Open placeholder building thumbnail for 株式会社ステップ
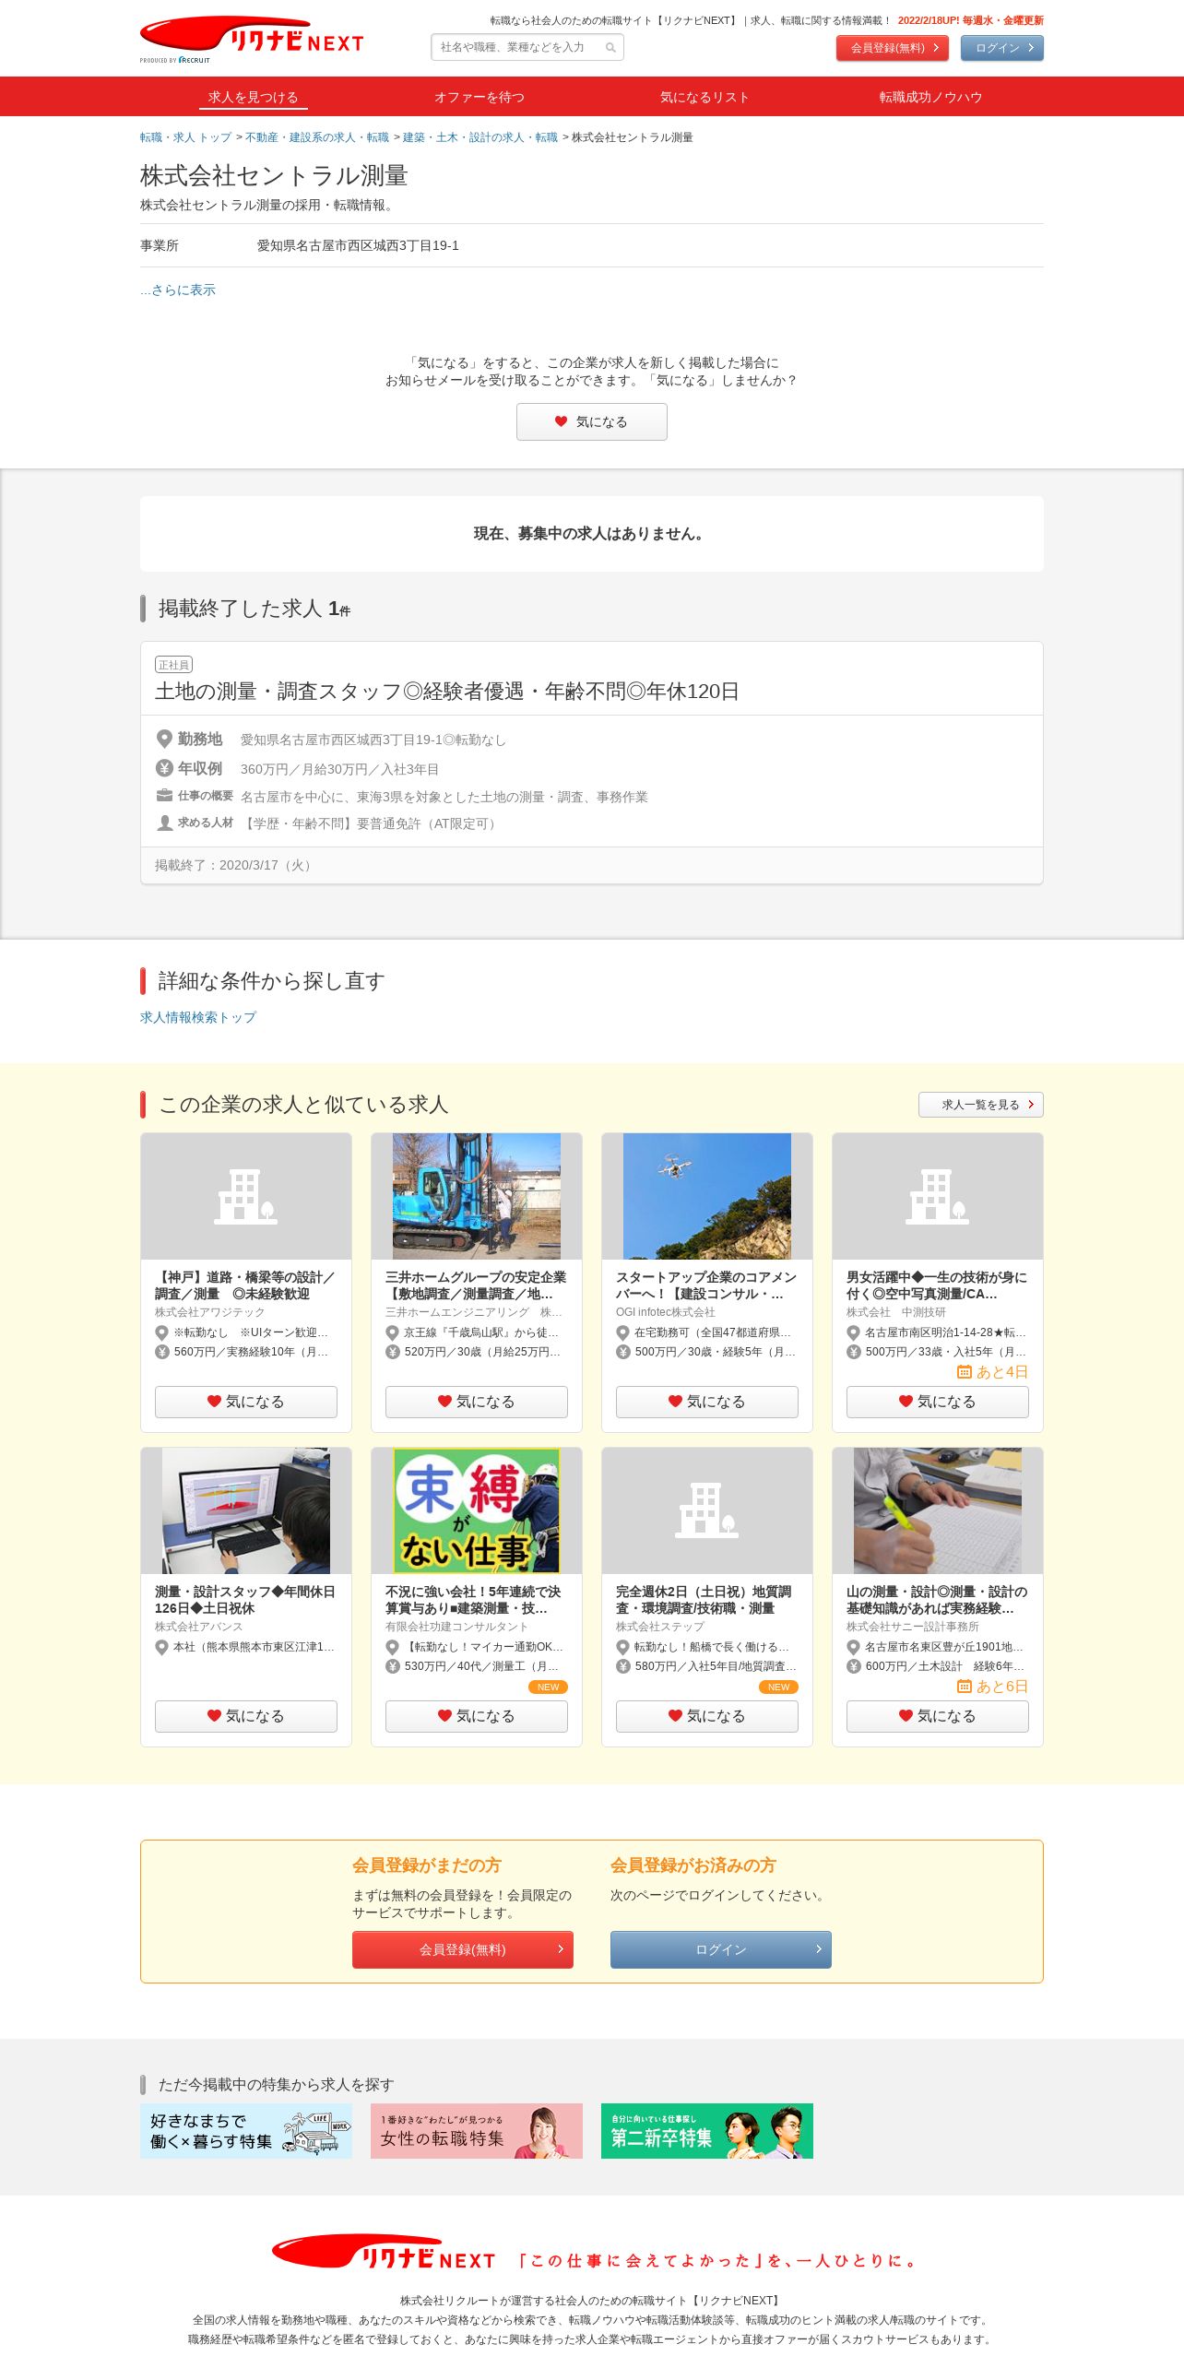Image resolution: width=1184 pixels, height=2368 pixels. (707, 1510)
